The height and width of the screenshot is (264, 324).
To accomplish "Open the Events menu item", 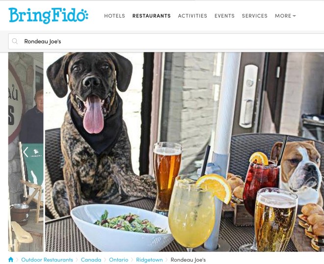I will click(x=224, y=16).
